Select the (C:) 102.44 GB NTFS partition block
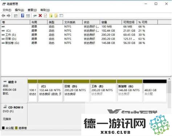172x136 pixels. click(50, 91)
